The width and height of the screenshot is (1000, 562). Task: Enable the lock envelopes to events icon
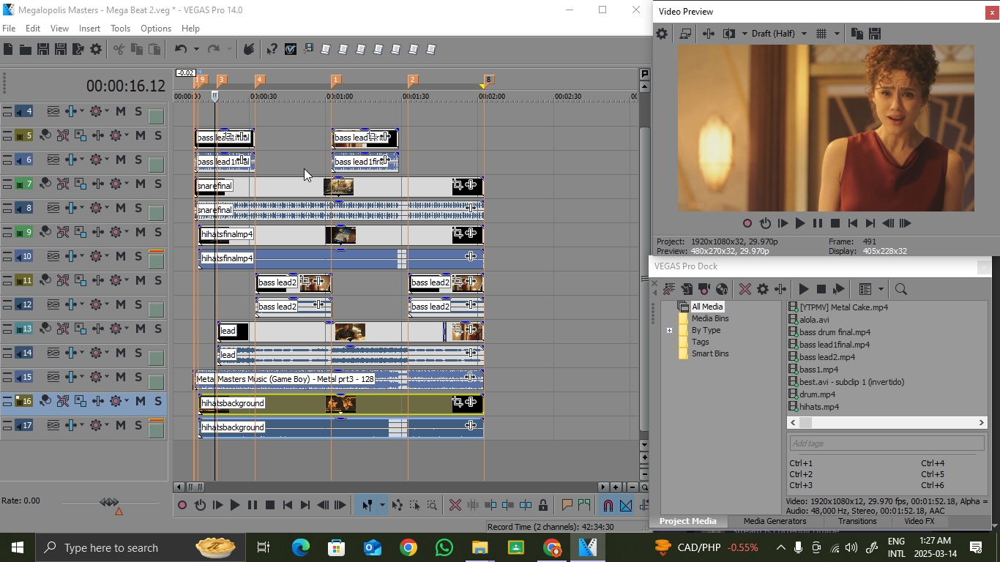(543, 505)
